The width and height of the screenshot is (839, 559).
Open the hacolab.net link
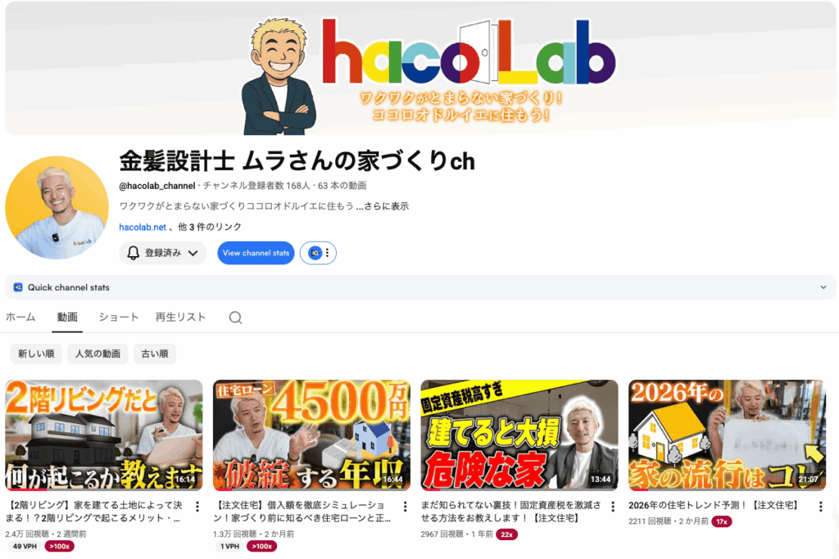(143, 228)
